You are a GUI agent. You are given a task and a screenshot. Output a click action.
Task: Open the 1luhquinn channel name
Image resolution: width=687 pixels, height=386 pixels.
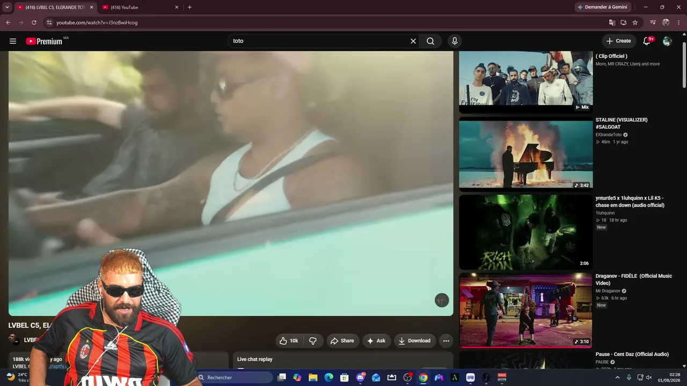[x=605, y=213]
